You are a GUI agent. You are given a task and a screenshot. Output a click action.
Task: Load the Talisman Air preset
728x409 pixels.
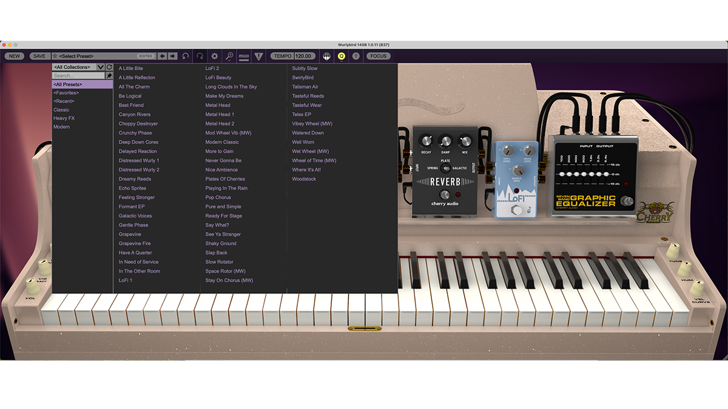point(305,87)
